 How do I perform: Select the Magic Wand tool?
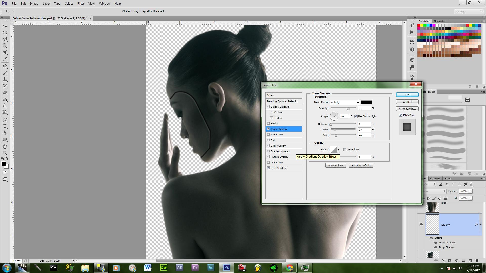[5, 46]
